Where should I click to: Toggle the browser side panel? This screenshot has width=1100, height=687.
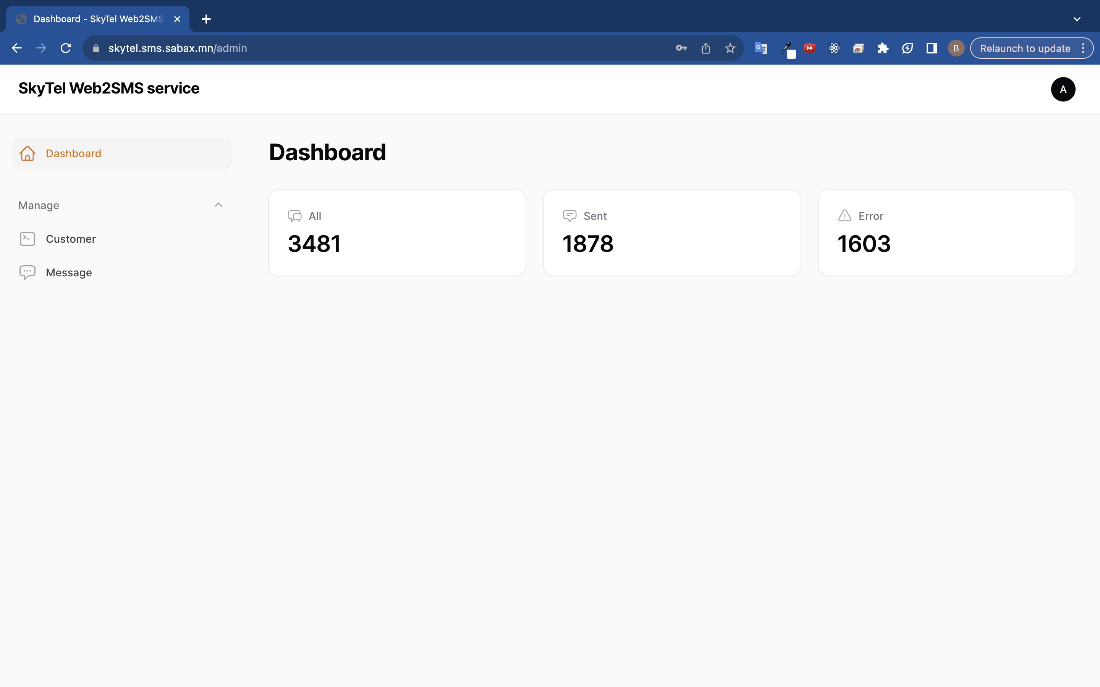[932, 48]
